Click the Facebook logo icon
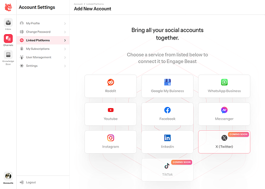 (168, 110)
